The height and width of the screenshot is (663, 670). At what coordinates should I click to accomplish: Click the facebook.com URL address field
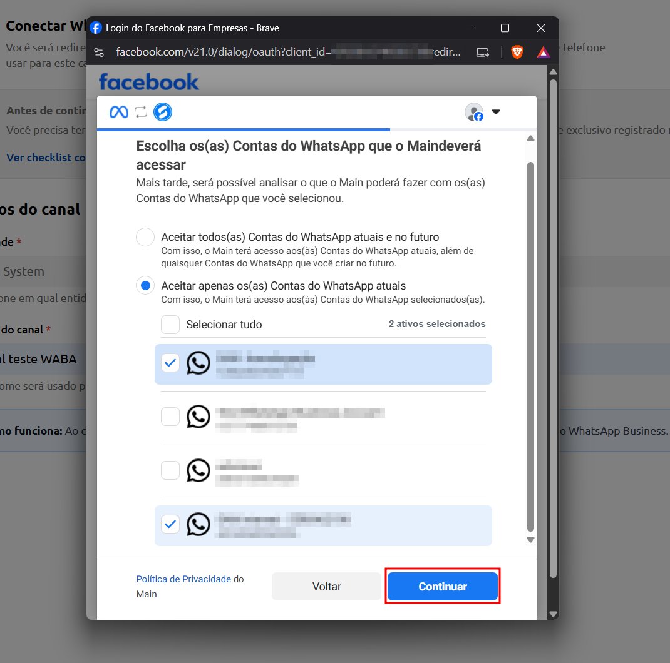point(289,52)
